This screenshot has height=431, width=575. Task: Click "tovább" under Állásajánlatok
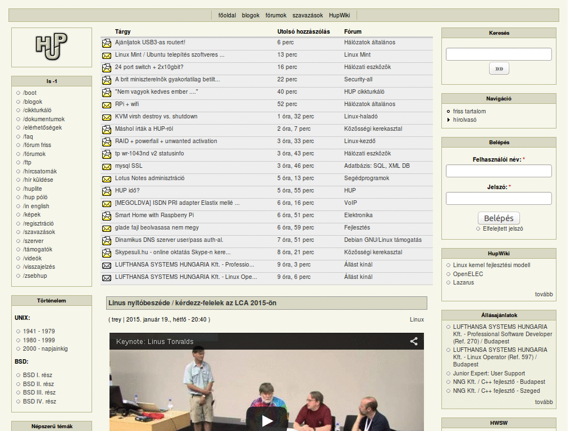tap(544, 402)
